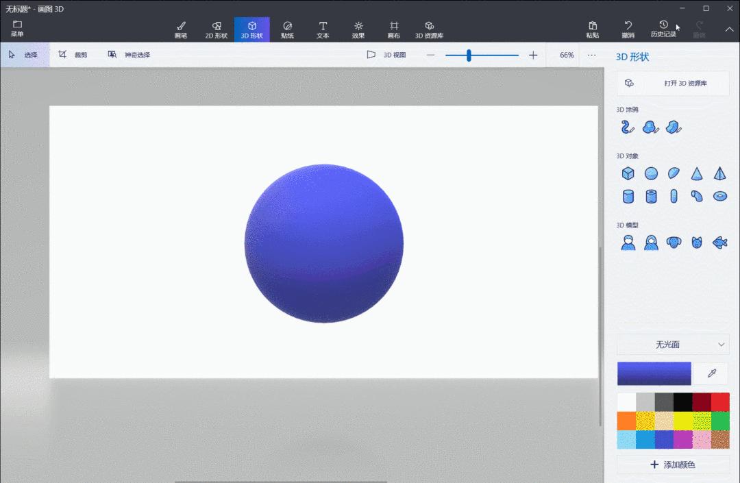Open the 历史记录 history panel
The image size is (740, 483).
pos(663,29)
